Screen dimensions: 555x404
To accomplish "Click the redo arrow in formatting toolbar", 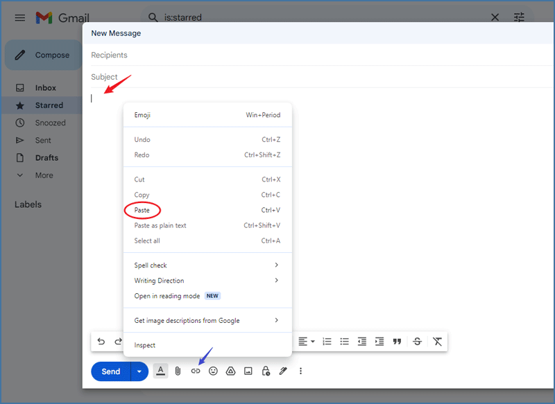I will 118,342.
